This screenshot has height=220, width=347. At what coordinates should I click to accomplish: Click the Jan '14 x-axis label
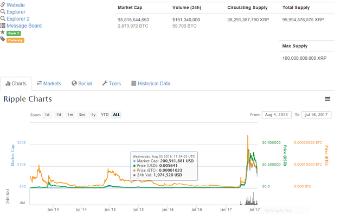click(53, 209)
